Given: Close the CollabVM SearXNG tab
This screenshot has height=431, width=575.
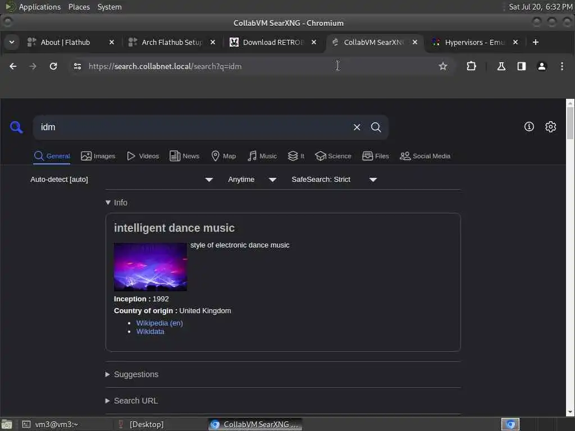Looking at the screenshot, I should [x=415, y=42].
